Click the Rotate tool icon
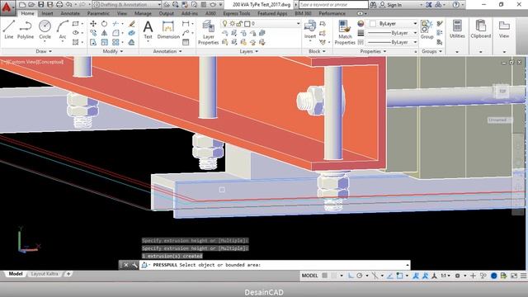 105,24
